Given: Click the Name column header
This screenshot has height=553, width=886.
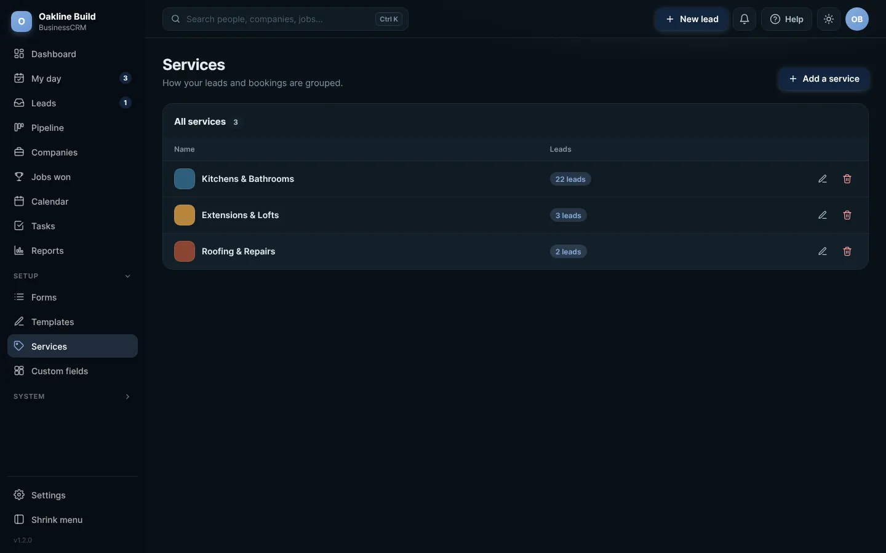Looking at the screenshot, I should (185, 149).
